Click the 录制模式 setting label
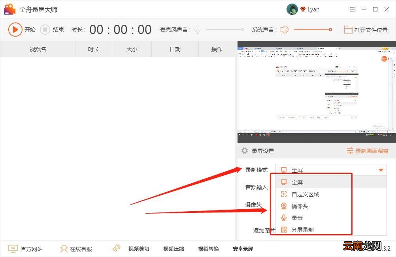Image resolution: width=396 pixels, height=257 pixels. tap(256, 170)
